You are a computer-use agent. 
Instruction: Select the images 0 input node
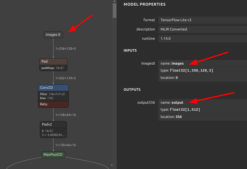[x=53, y=34]
